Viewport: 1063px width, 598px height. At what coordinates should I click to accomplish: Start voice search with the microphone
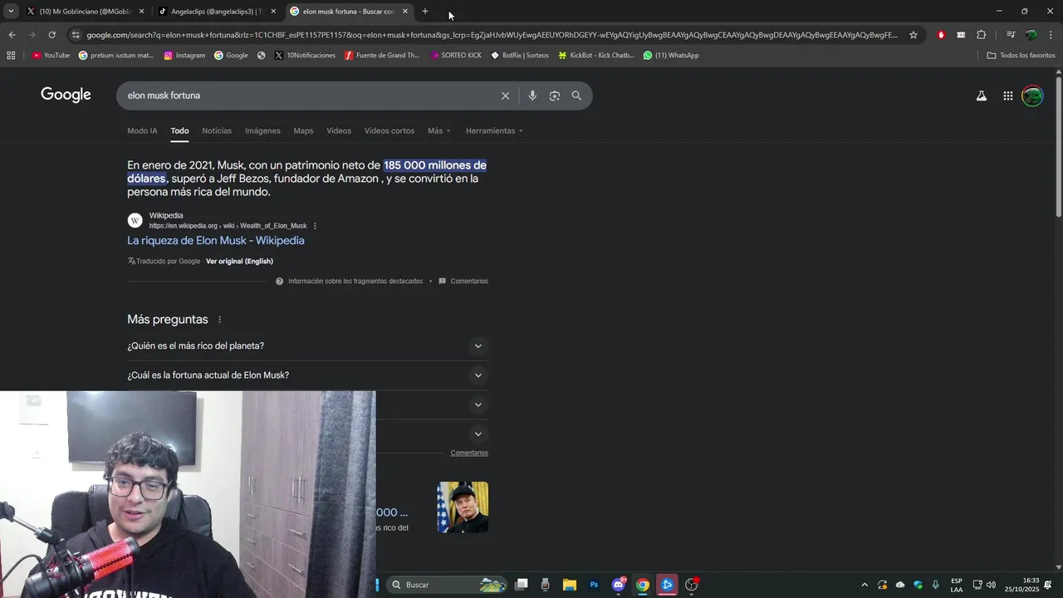pyautogui.click(x=532, y=96)
